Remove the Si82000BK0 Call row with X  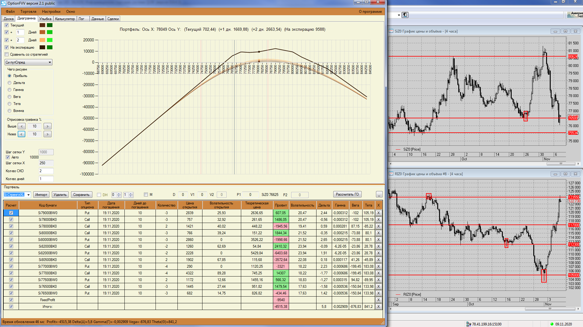(378, 246)
